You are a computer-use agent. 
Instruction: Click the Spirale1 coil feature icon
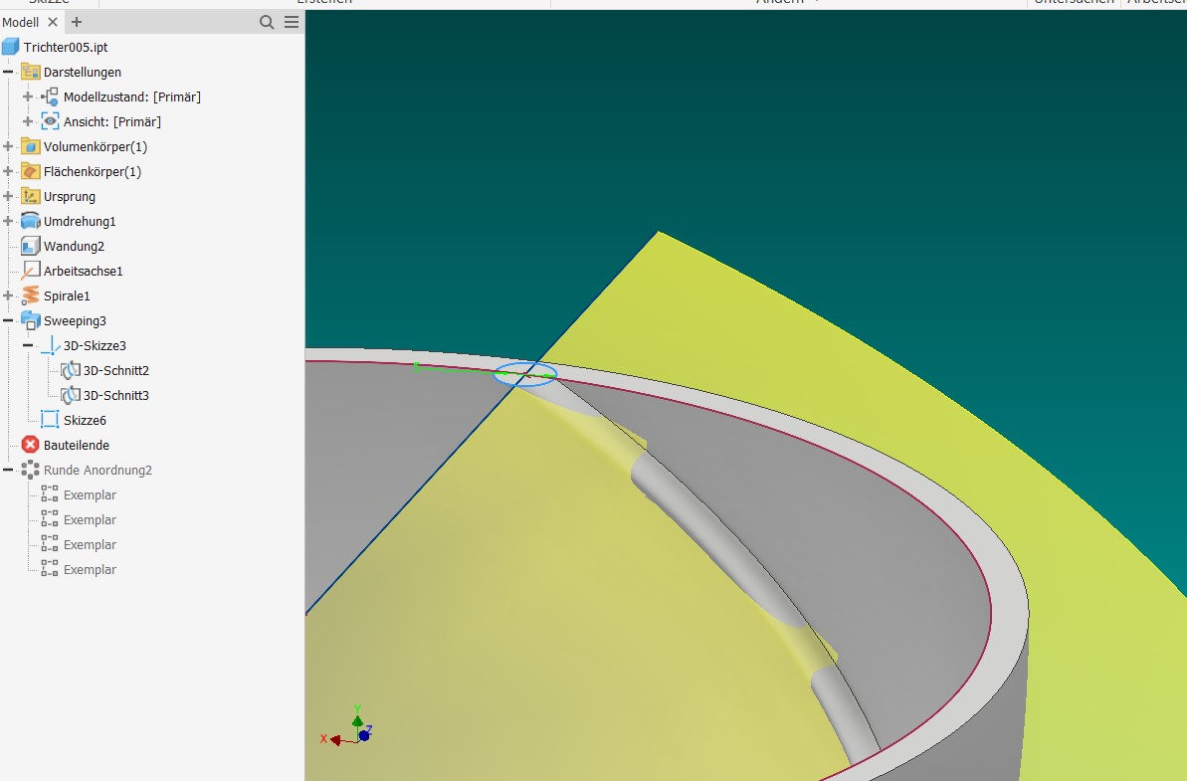30,295
